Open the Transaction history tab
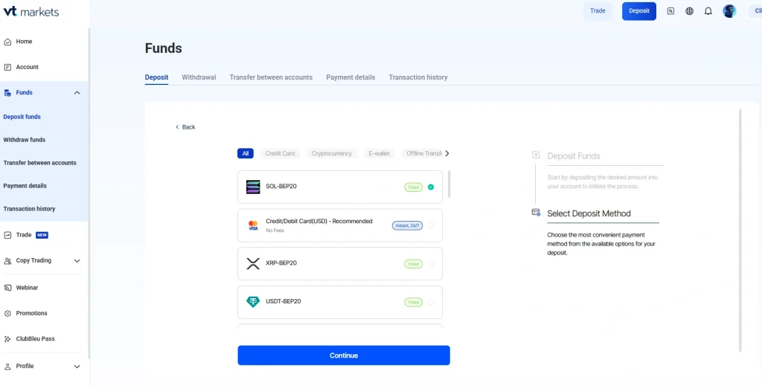The height and width of the screenshot is (386, 762). click(x=418, y=77)
